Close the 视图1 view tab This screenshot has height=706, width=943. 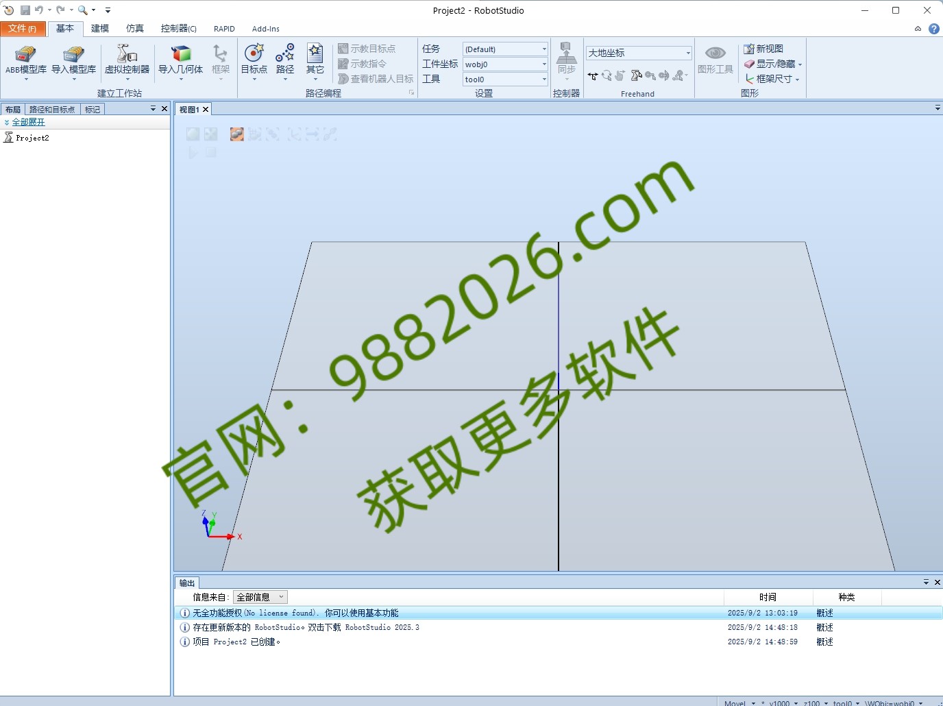coord(205,110)
